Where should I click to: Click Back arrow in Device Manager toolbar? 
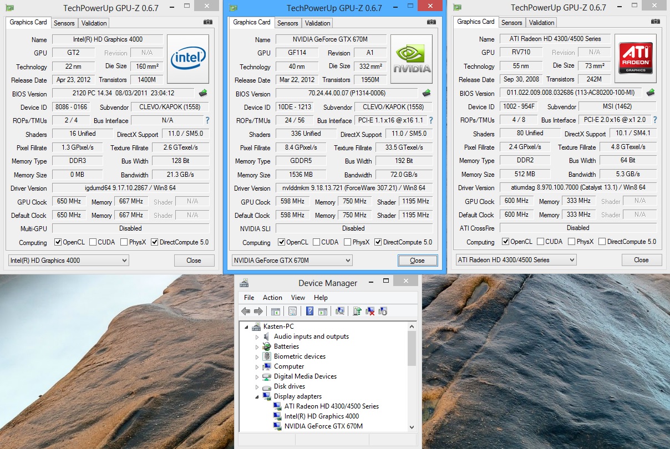(245, 312)
